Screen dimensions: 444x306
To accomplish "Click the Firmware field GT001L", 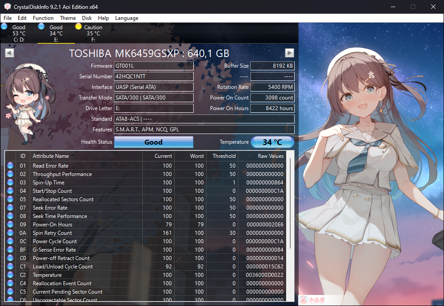I will (x=154, y=66).
